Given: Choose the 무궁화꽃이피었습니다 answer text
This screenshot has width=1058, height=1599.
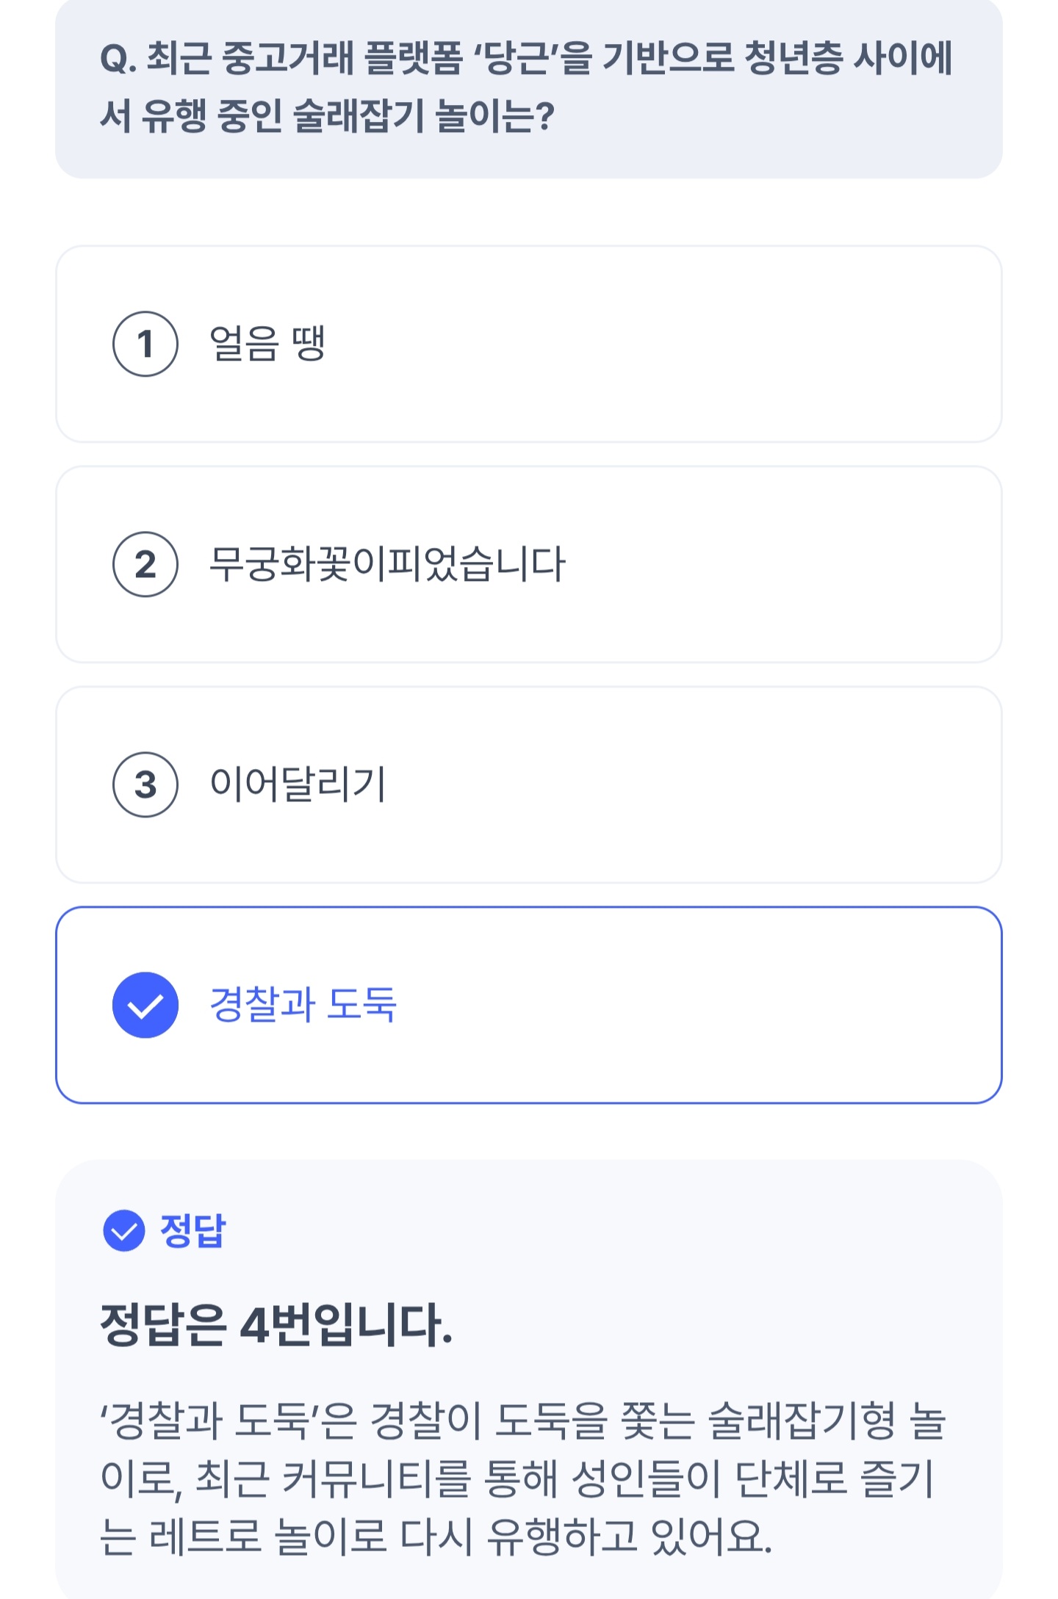Looking at the screenshot, I should coord(387,564).
